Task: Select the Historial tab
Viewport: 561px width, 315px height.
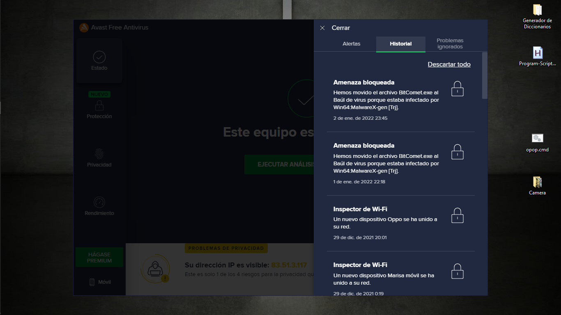Action: click(x=400, y=43)
